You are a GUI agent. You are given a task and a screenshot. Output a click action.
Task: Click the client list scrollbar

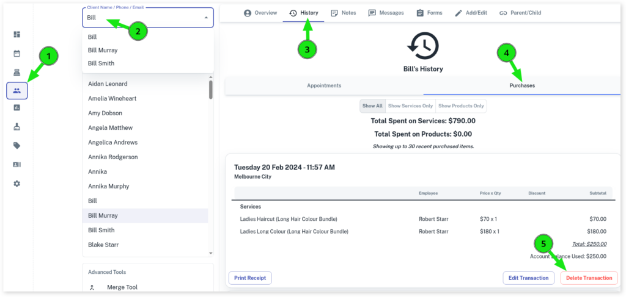(211, 90)
